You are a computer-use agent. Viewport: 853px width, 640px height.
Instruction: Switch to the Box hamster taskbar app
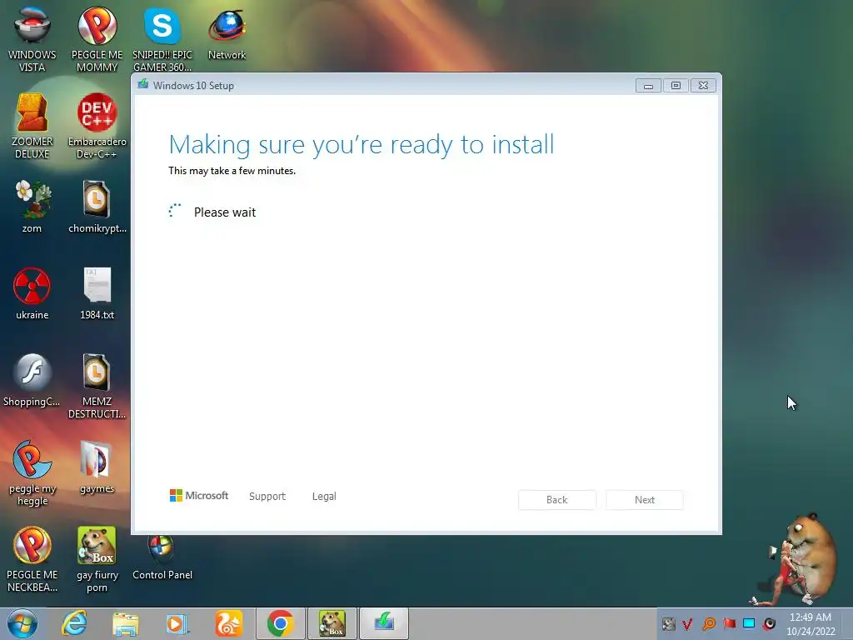coord(332,623)
